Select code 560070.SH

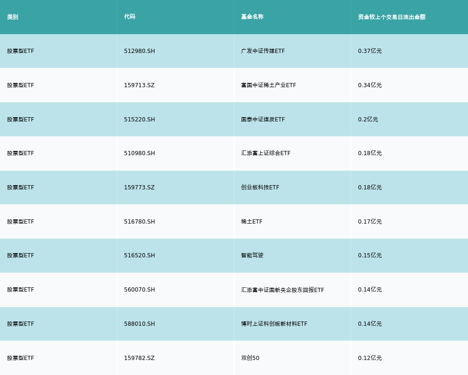tap(139, 290)
